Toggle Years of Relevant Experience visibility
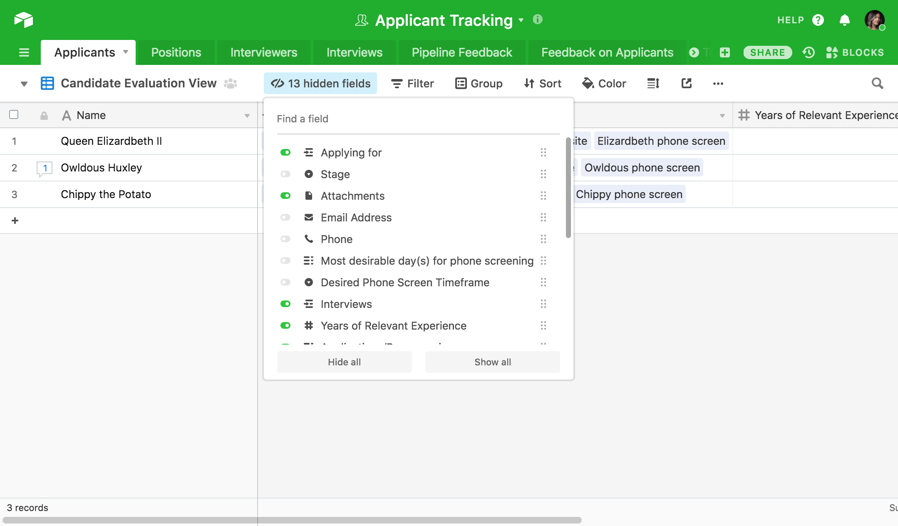Viewport: 898px width, 526px height. click(x=285, y=325)
